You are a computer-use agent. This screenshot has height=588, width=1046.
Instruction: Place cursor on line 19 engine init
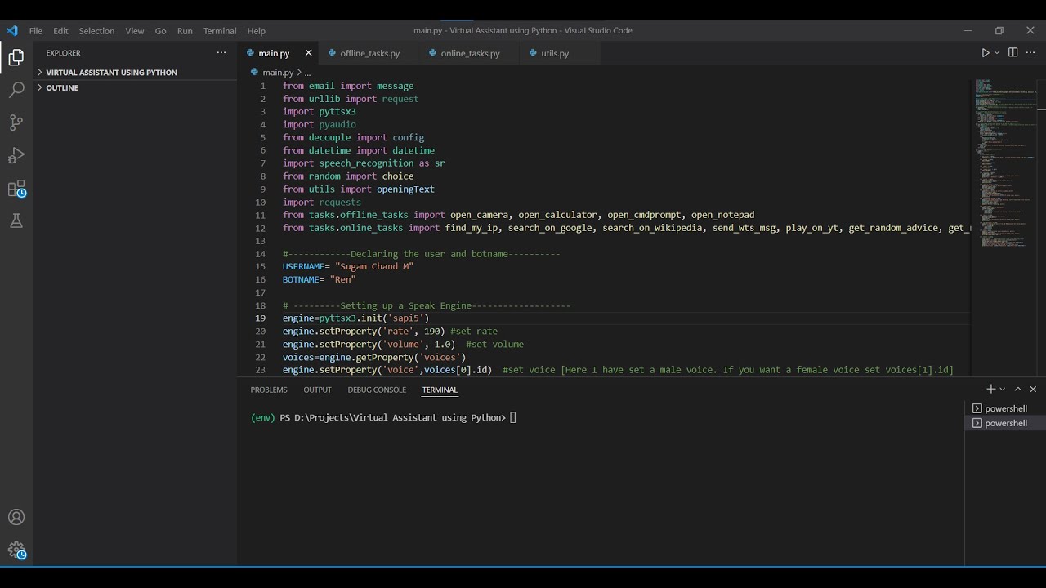click(355, 318)
